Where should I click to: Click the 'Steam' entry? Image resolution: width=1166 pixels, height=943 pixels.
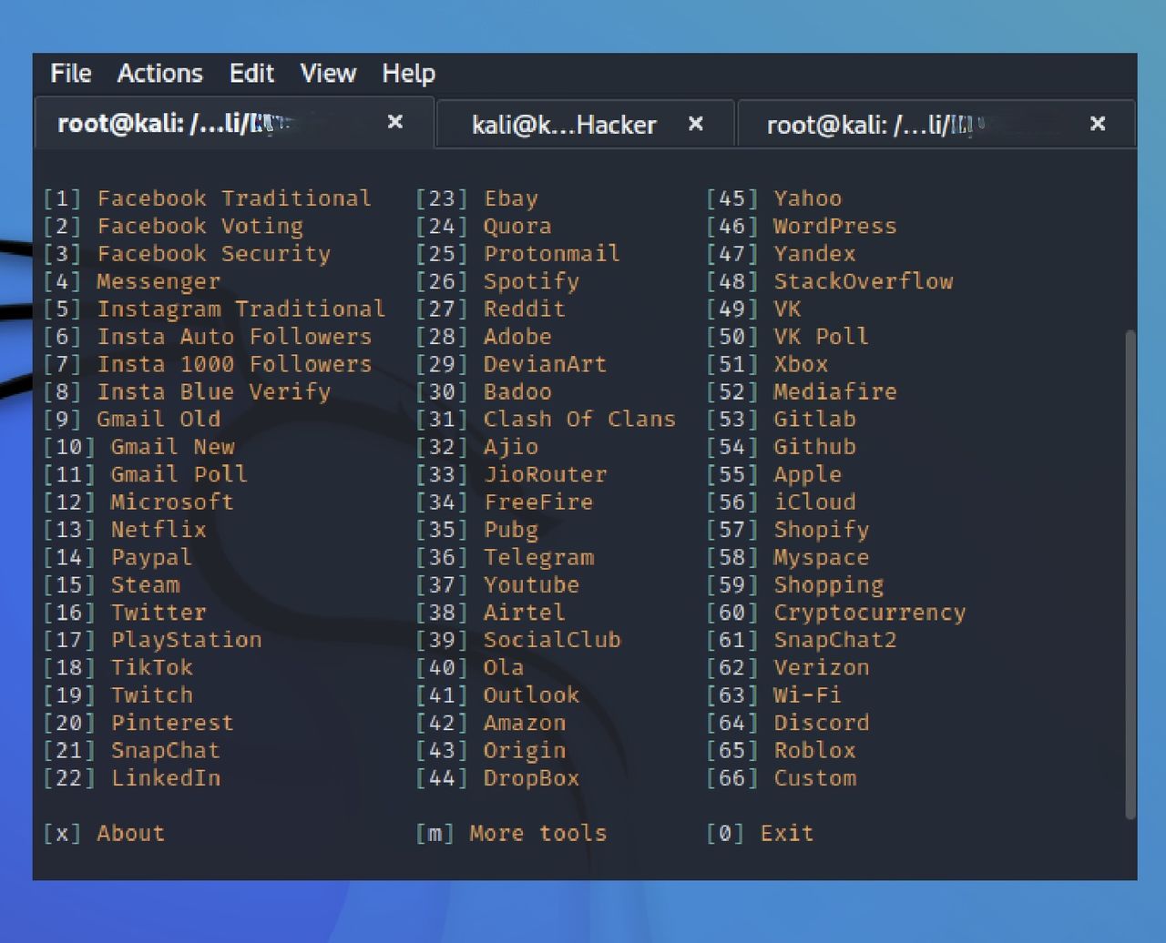(145, 584)
